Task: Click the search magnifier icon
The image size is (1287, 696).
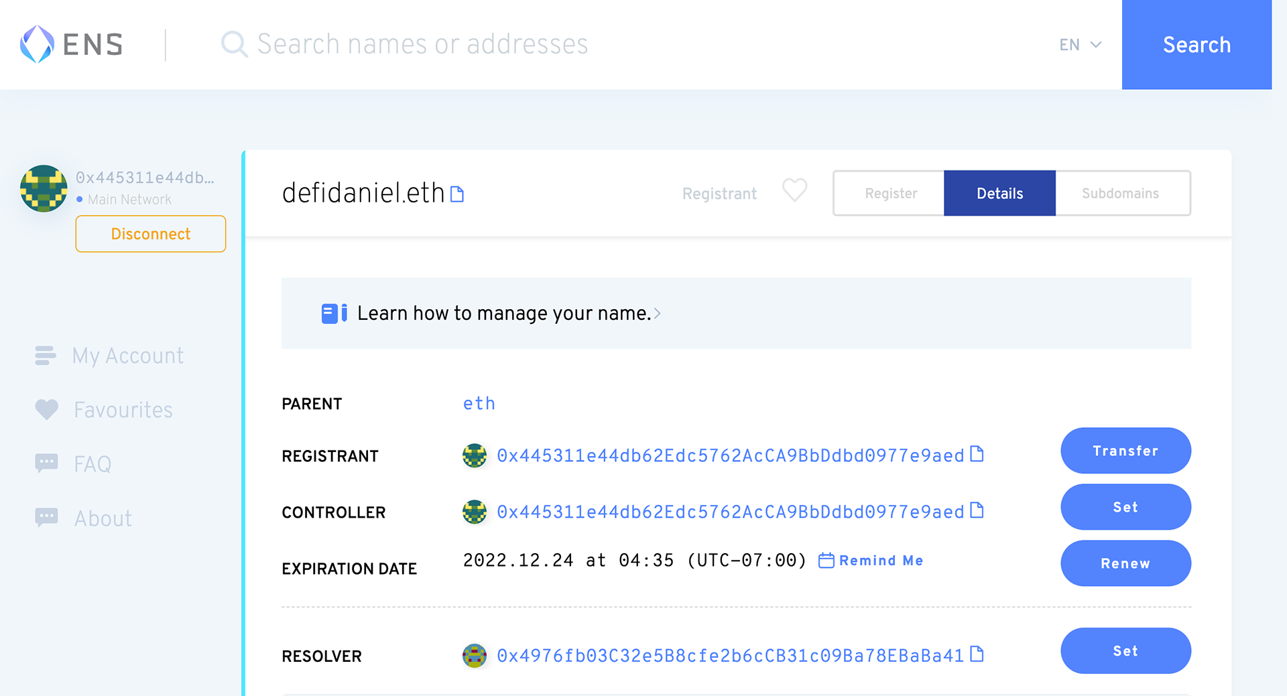Action: pyautogui.click(x=234, y=44)
